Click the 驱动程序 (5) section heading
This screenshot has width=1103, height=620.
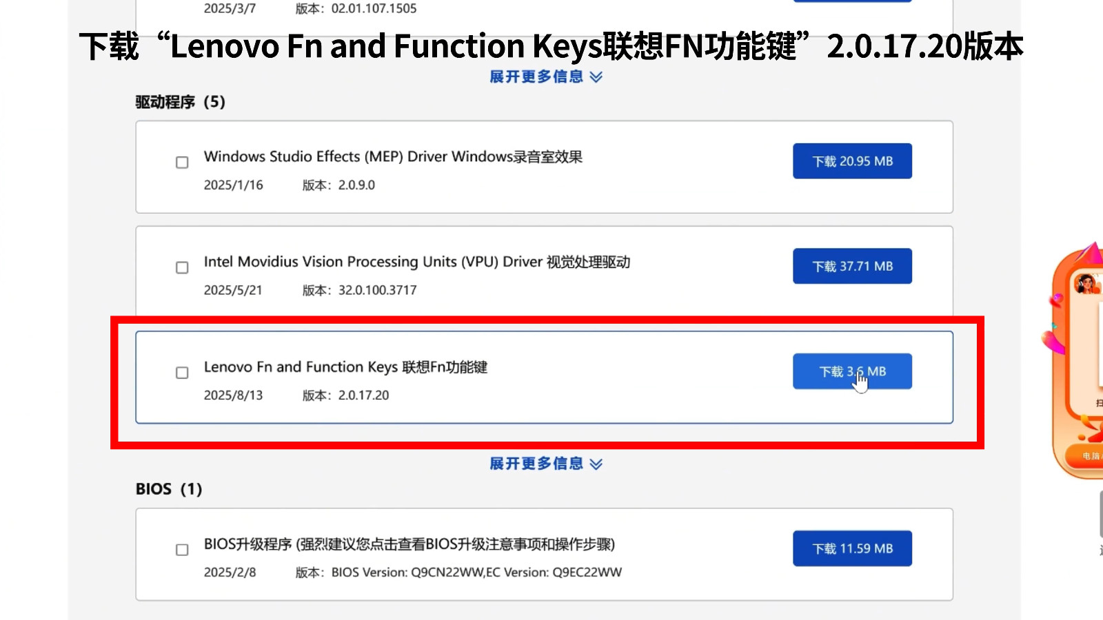click(180, 102)
